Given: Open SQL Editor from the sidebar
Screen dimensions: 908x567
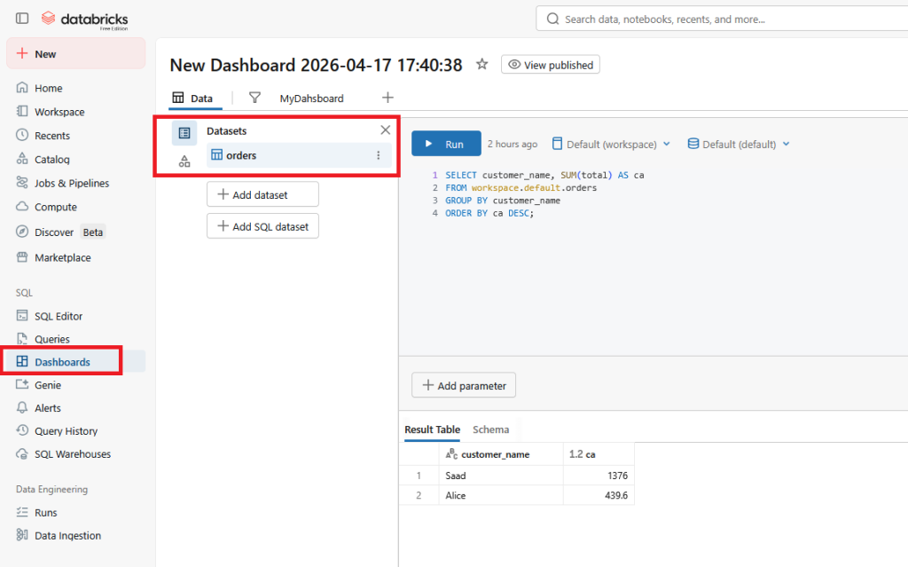Looking at the screenshot, I should coord(59,316).
